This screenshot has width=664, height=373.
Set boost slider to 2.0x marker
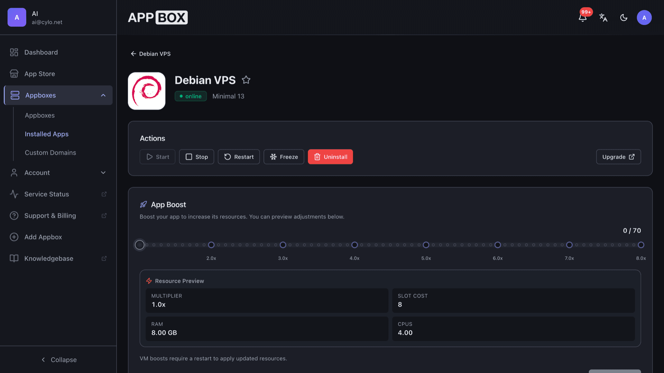(211, 245)
